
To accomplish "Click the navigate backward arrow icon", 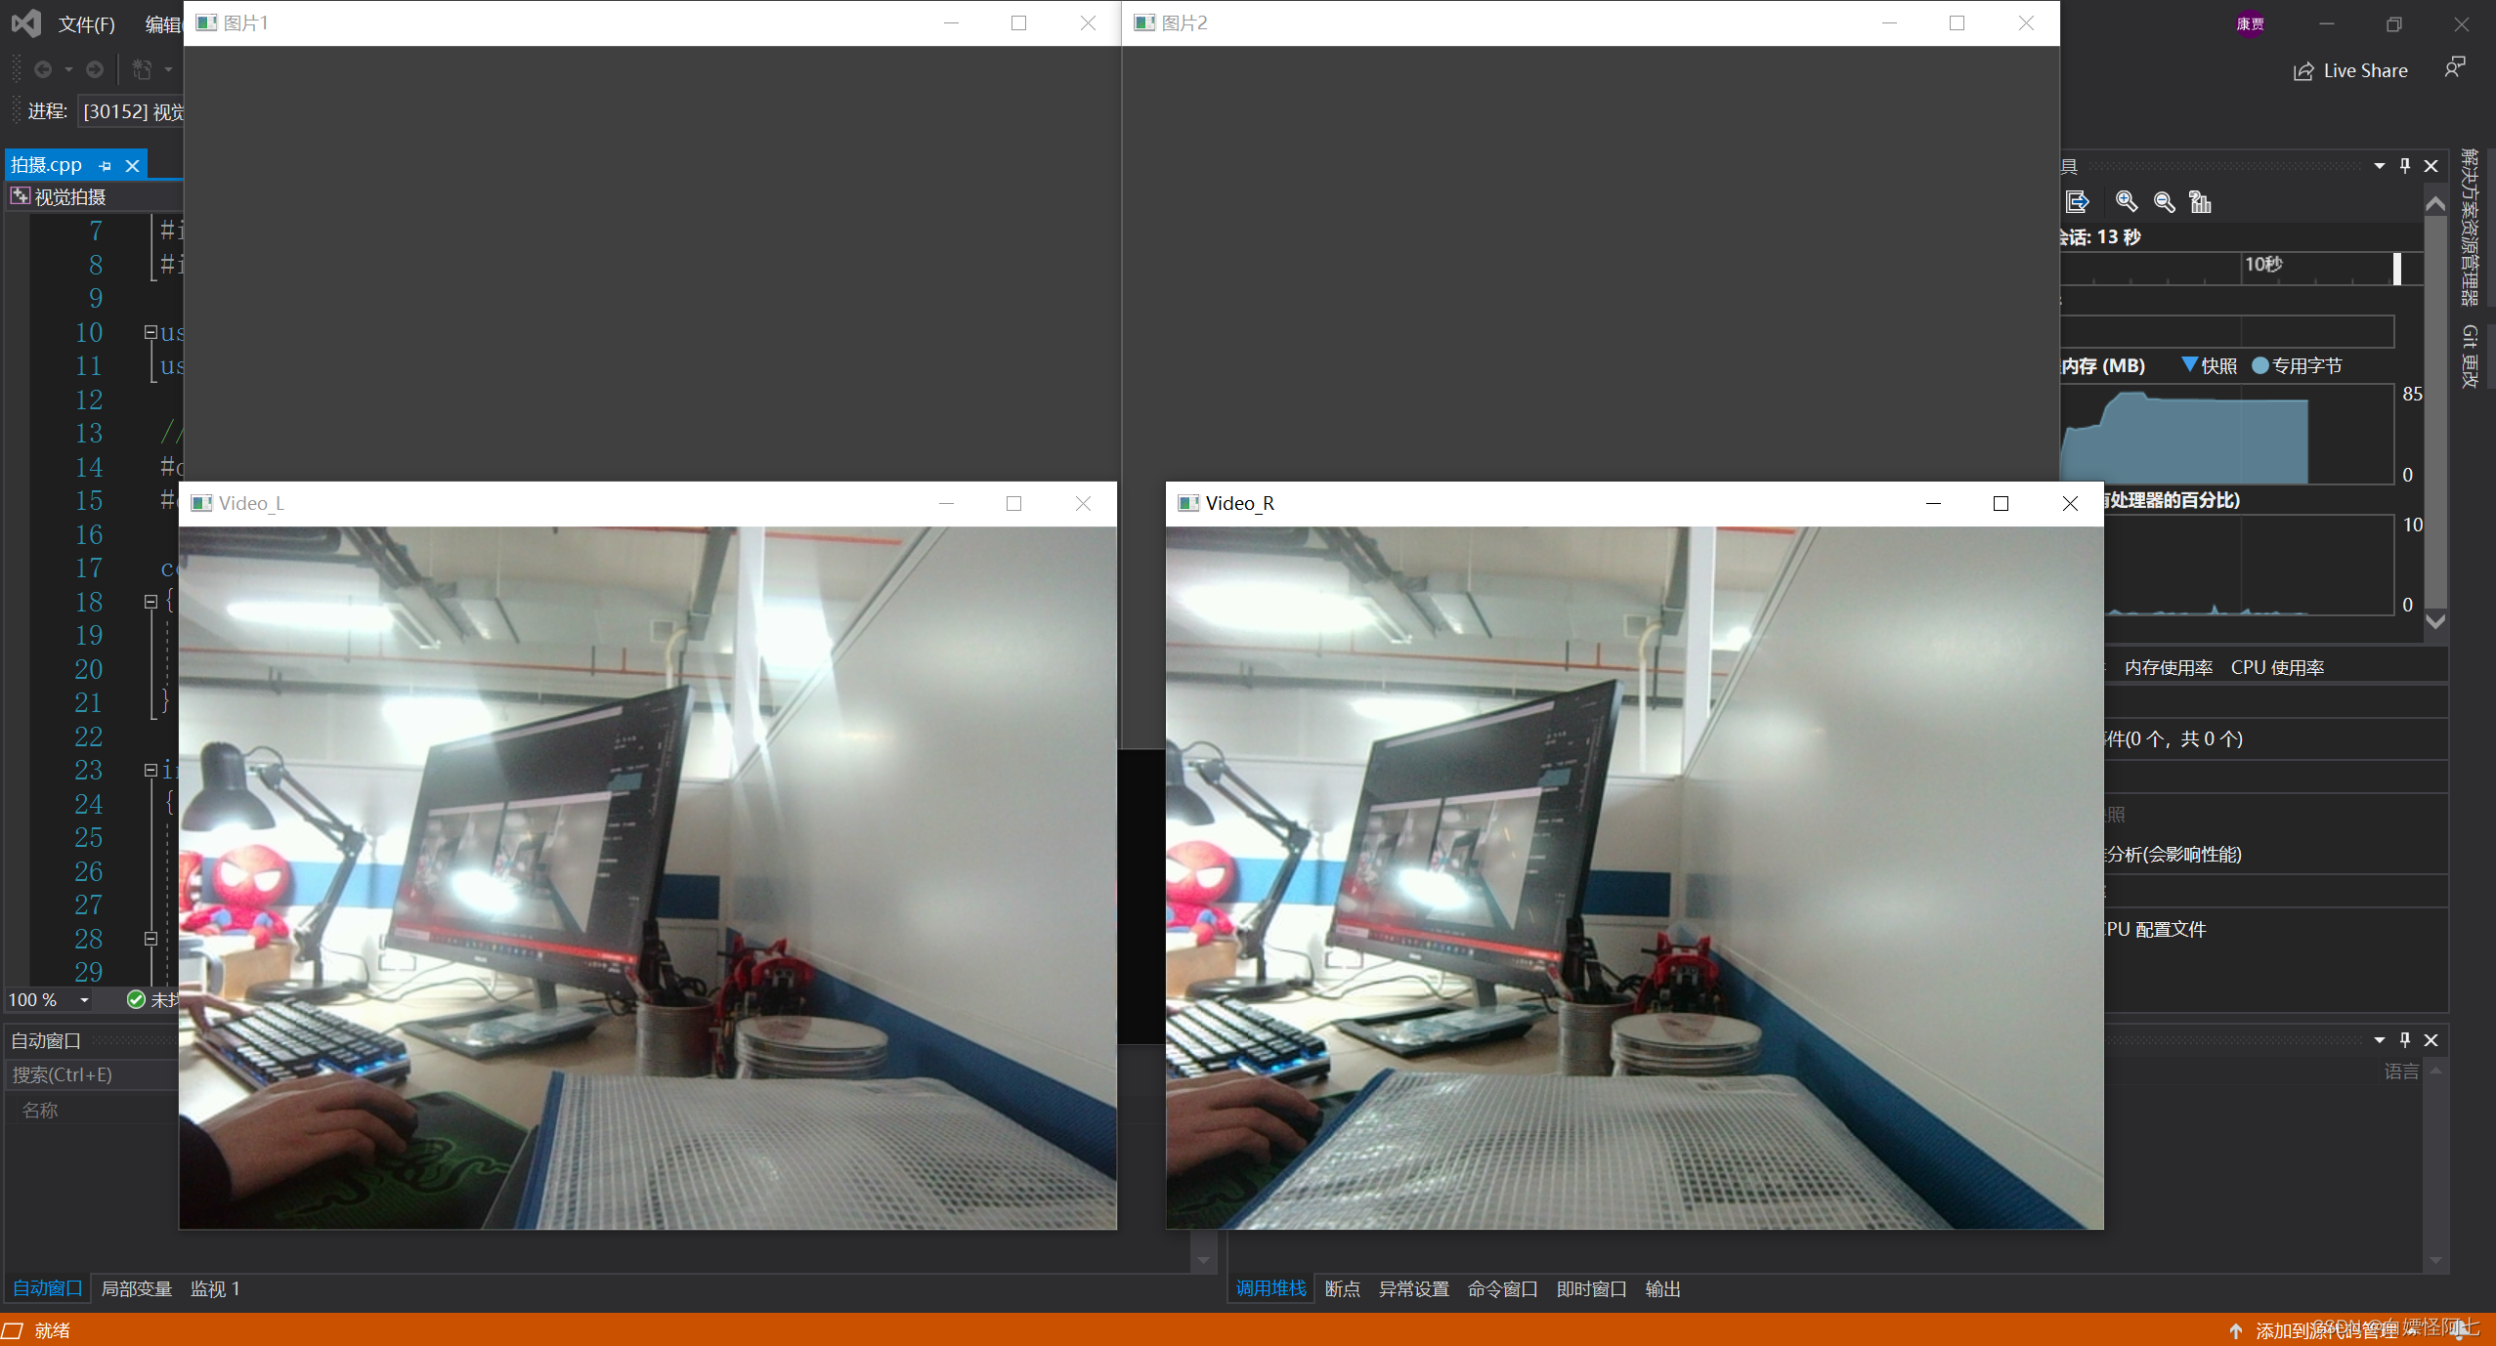I will click(x=42, y=69).
